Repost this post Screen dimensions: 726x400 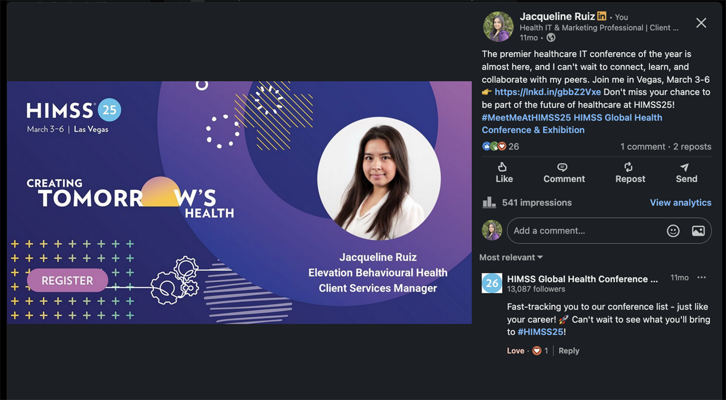(x=630, y=172)
